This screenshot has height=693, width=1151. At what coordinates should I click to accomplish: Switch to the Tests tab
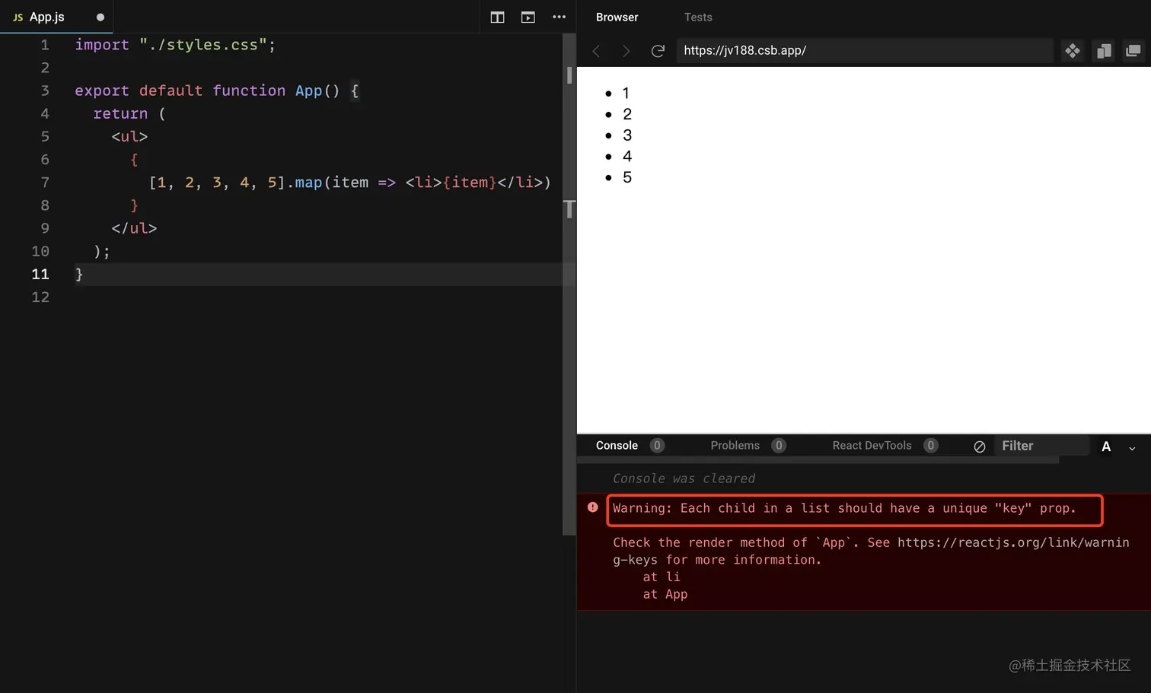pyautogui.click(x=698, y=17)
